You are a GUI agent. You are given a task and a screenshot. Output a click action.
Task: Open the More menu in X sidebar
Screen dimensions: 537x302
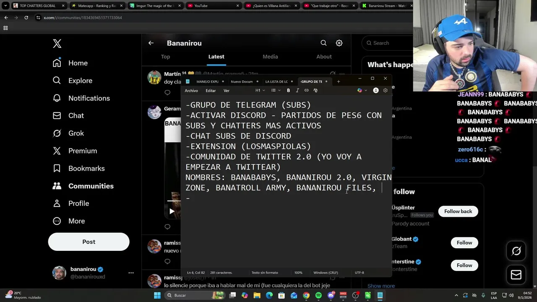[68, 221]
